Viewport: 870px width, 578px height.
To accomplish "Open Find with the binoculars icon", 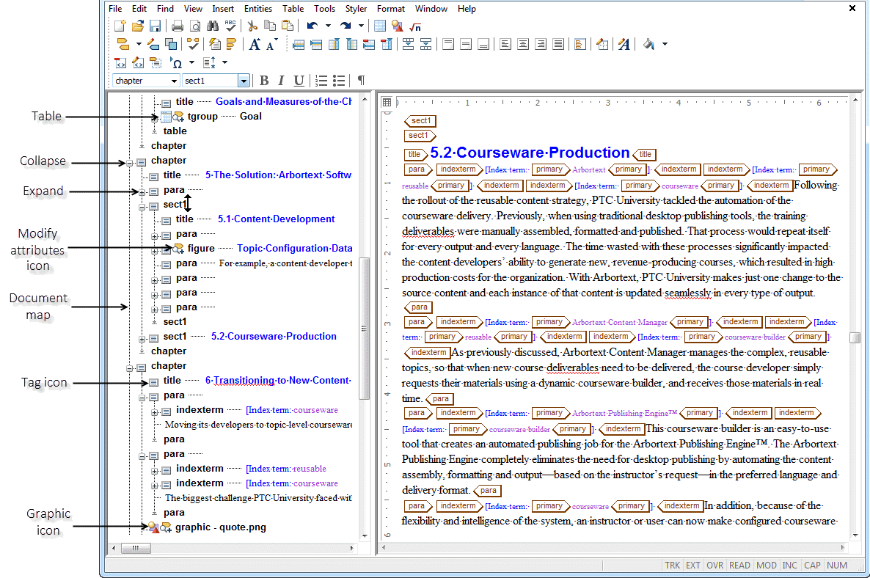I will pyautogui.click(x=213, y=26).
